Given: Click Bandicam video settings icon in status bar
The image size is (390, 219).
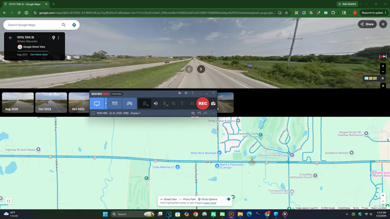Looking at the screenshot, I should (x=193, y=113).
